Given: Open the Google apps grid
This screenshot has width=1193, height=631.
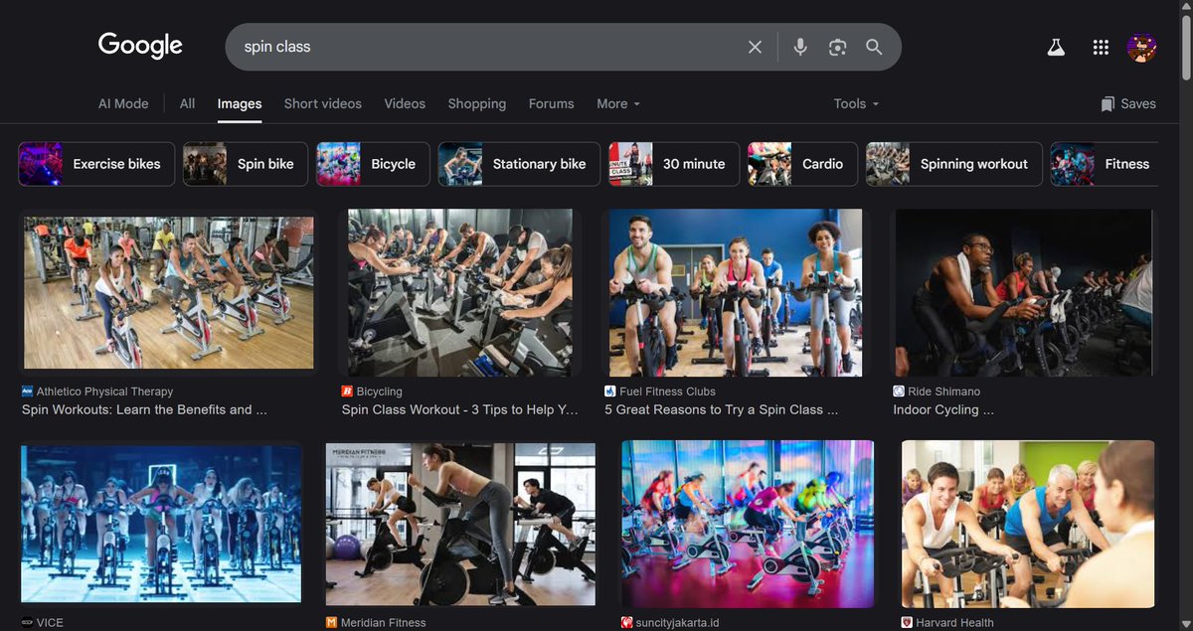Looking at the screenshot, I should coord(1101,46).
